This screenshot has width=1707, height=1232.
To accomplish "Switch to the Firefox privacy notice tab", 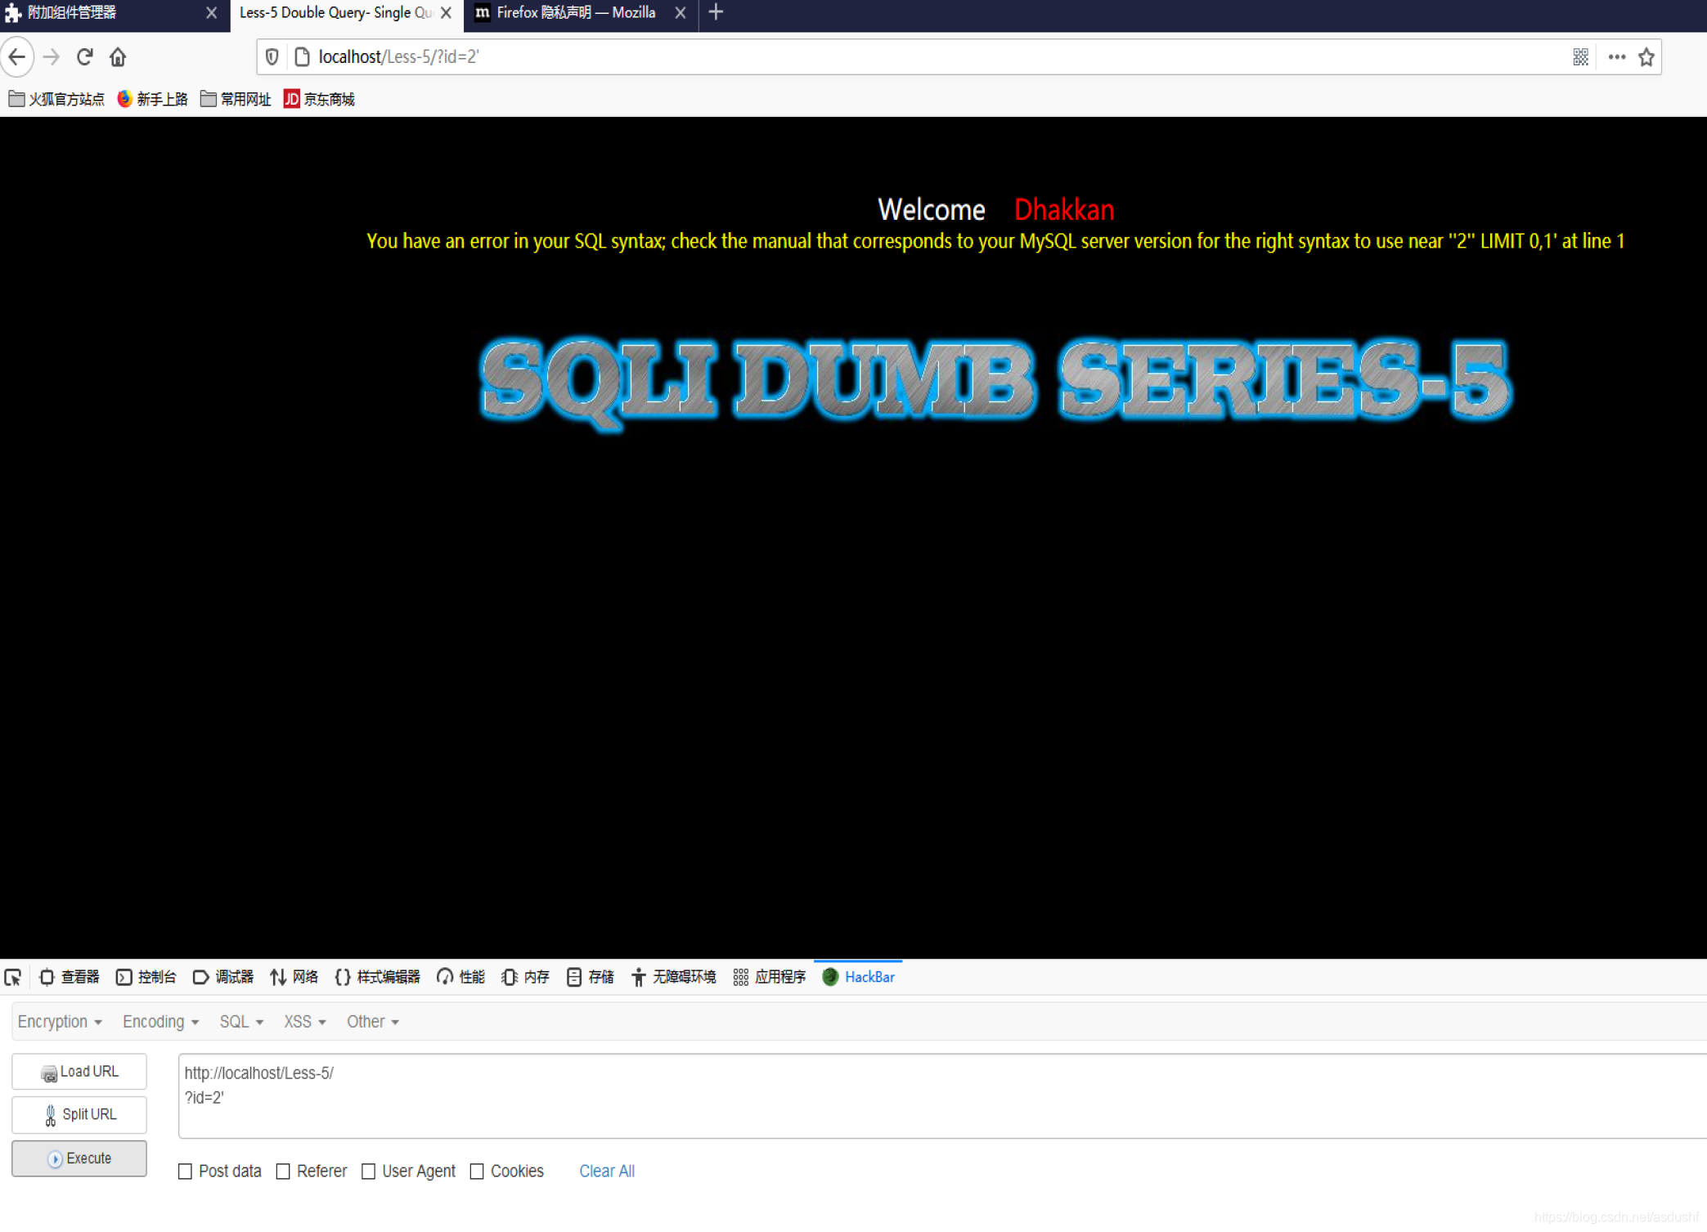I will (x=575, y=12).
